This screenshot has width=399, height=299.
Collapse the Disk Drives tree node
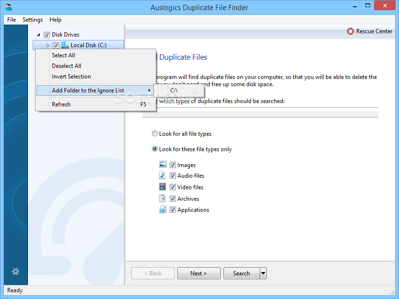[x=38, y=35]
